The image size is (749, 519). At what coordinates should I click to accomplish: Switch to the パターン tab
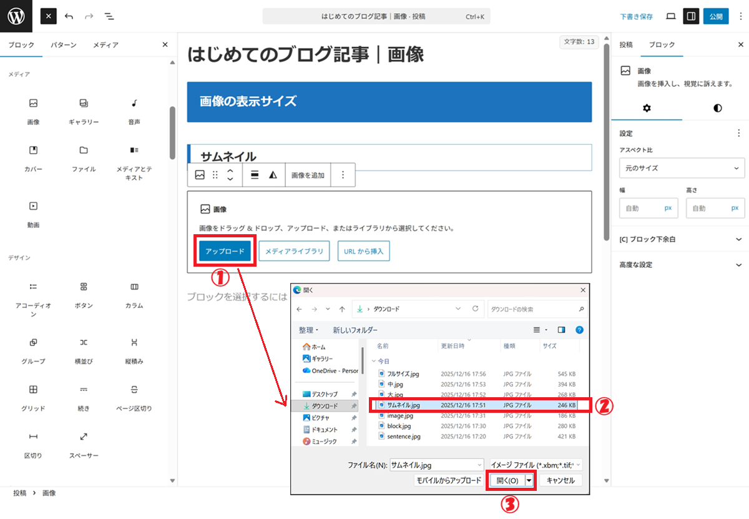[64, 45]
